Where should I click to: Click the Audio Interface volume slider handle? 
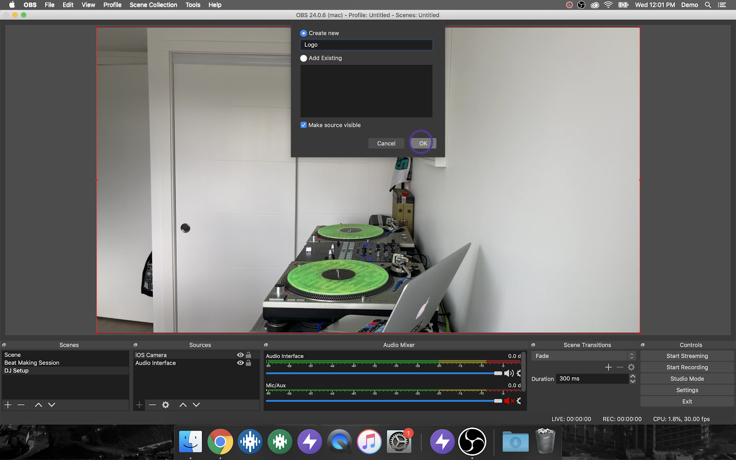[498, 374]
